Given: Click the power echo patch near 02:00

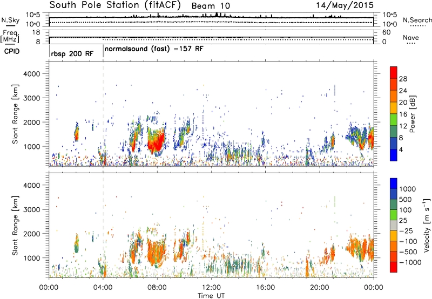Looking at the screenshot, I should pos(77,133).
